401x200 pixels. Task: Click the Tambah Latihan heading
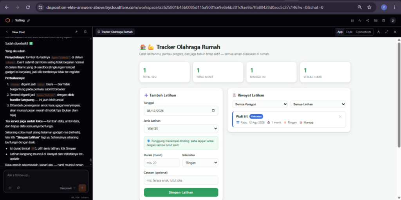click(163, 95)
